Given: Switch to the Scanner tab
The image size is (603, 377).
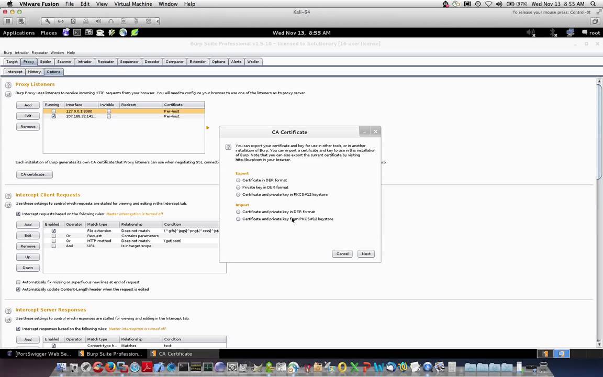Looking at the screenshot, I should tap(64, 62).
